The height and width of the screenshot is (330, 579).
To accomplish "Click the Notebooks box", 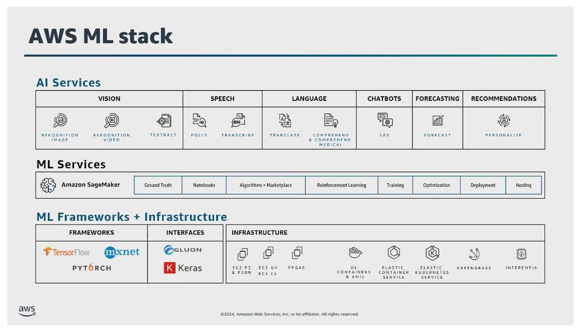I will (204, 185).
